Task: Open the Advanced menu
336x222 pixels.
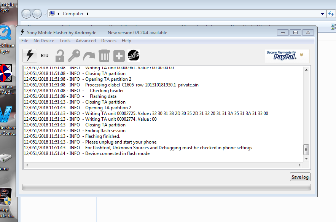Action: [x=86, y=41]
